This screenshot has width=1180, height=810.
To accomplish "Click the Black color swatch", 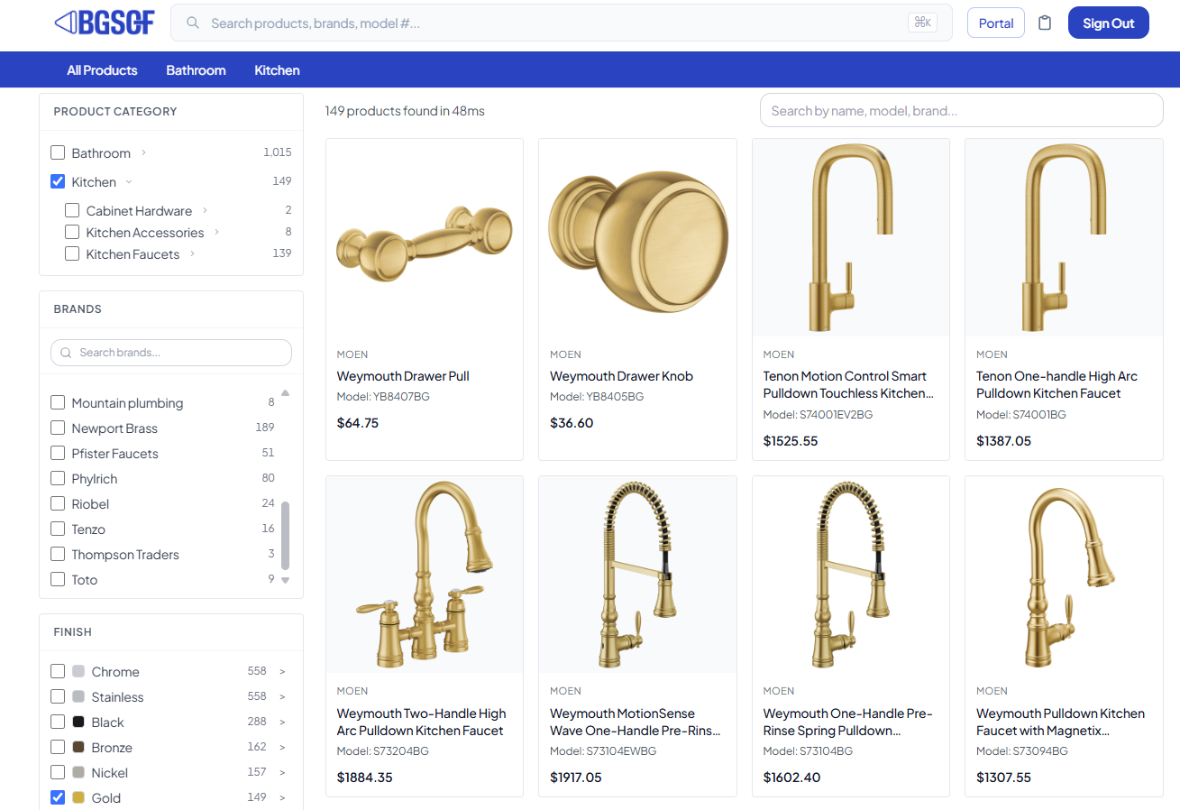I will point(78,722).
